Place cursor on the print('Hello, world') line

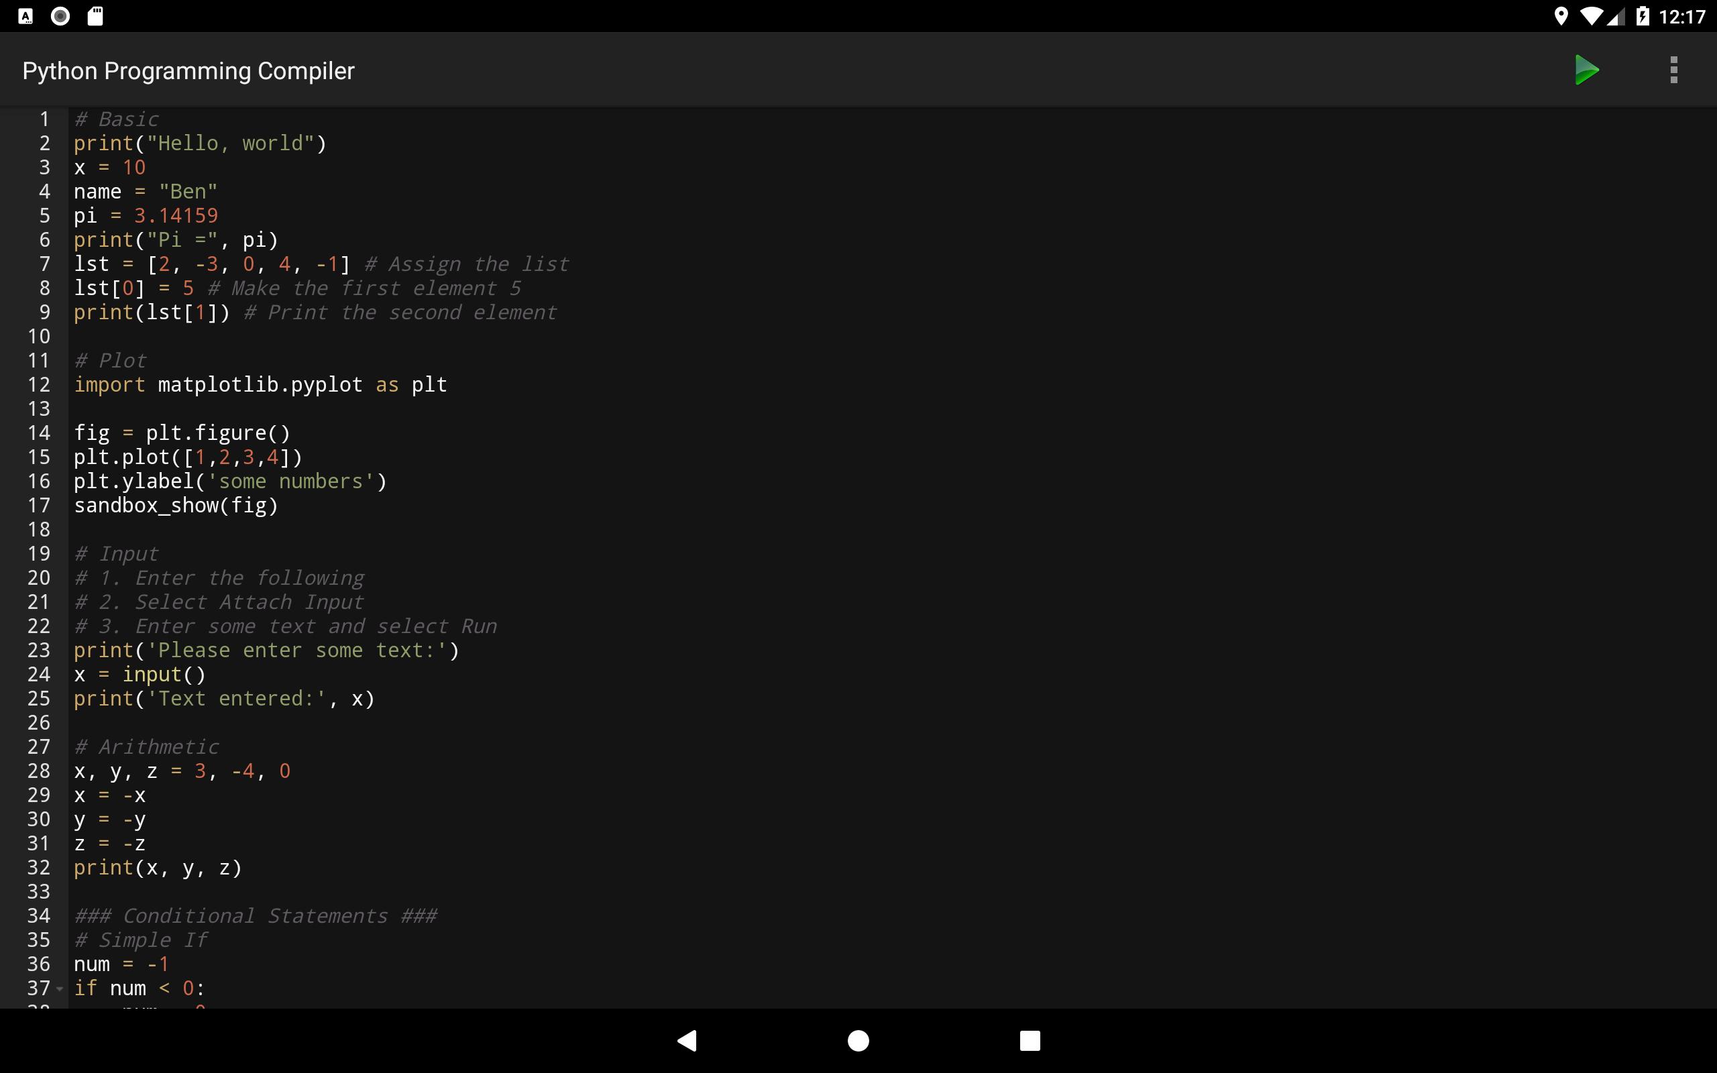click(199, 143)
